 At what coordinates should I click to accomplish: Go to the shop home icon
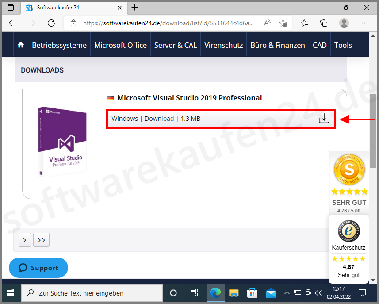click(x=21, y=45)
